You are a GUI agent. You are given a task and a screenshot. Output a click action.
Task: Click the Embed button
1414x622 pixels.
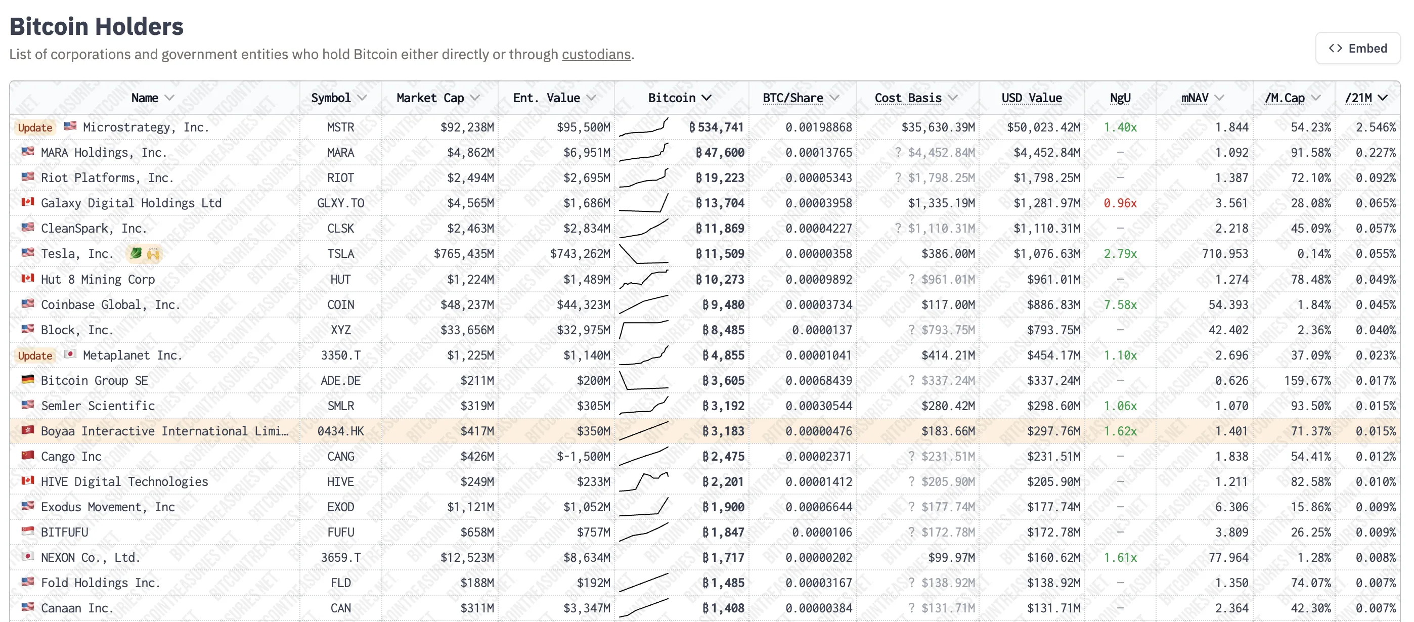tap(1357, 49)
